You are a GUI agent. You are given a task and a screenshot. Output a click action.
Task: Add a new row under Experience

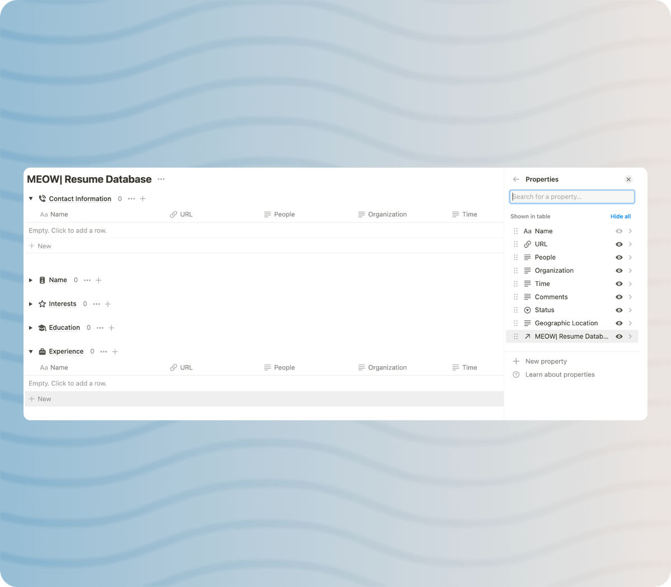44,399
